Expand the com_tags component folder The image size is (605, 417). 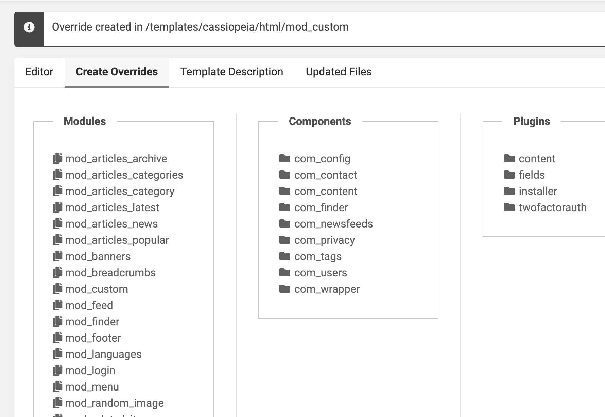(318, 256)
